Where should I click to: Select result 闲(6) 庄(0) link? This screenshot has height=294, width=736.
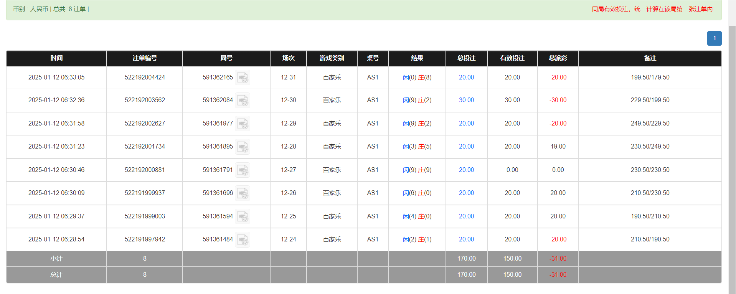(417, 193)
